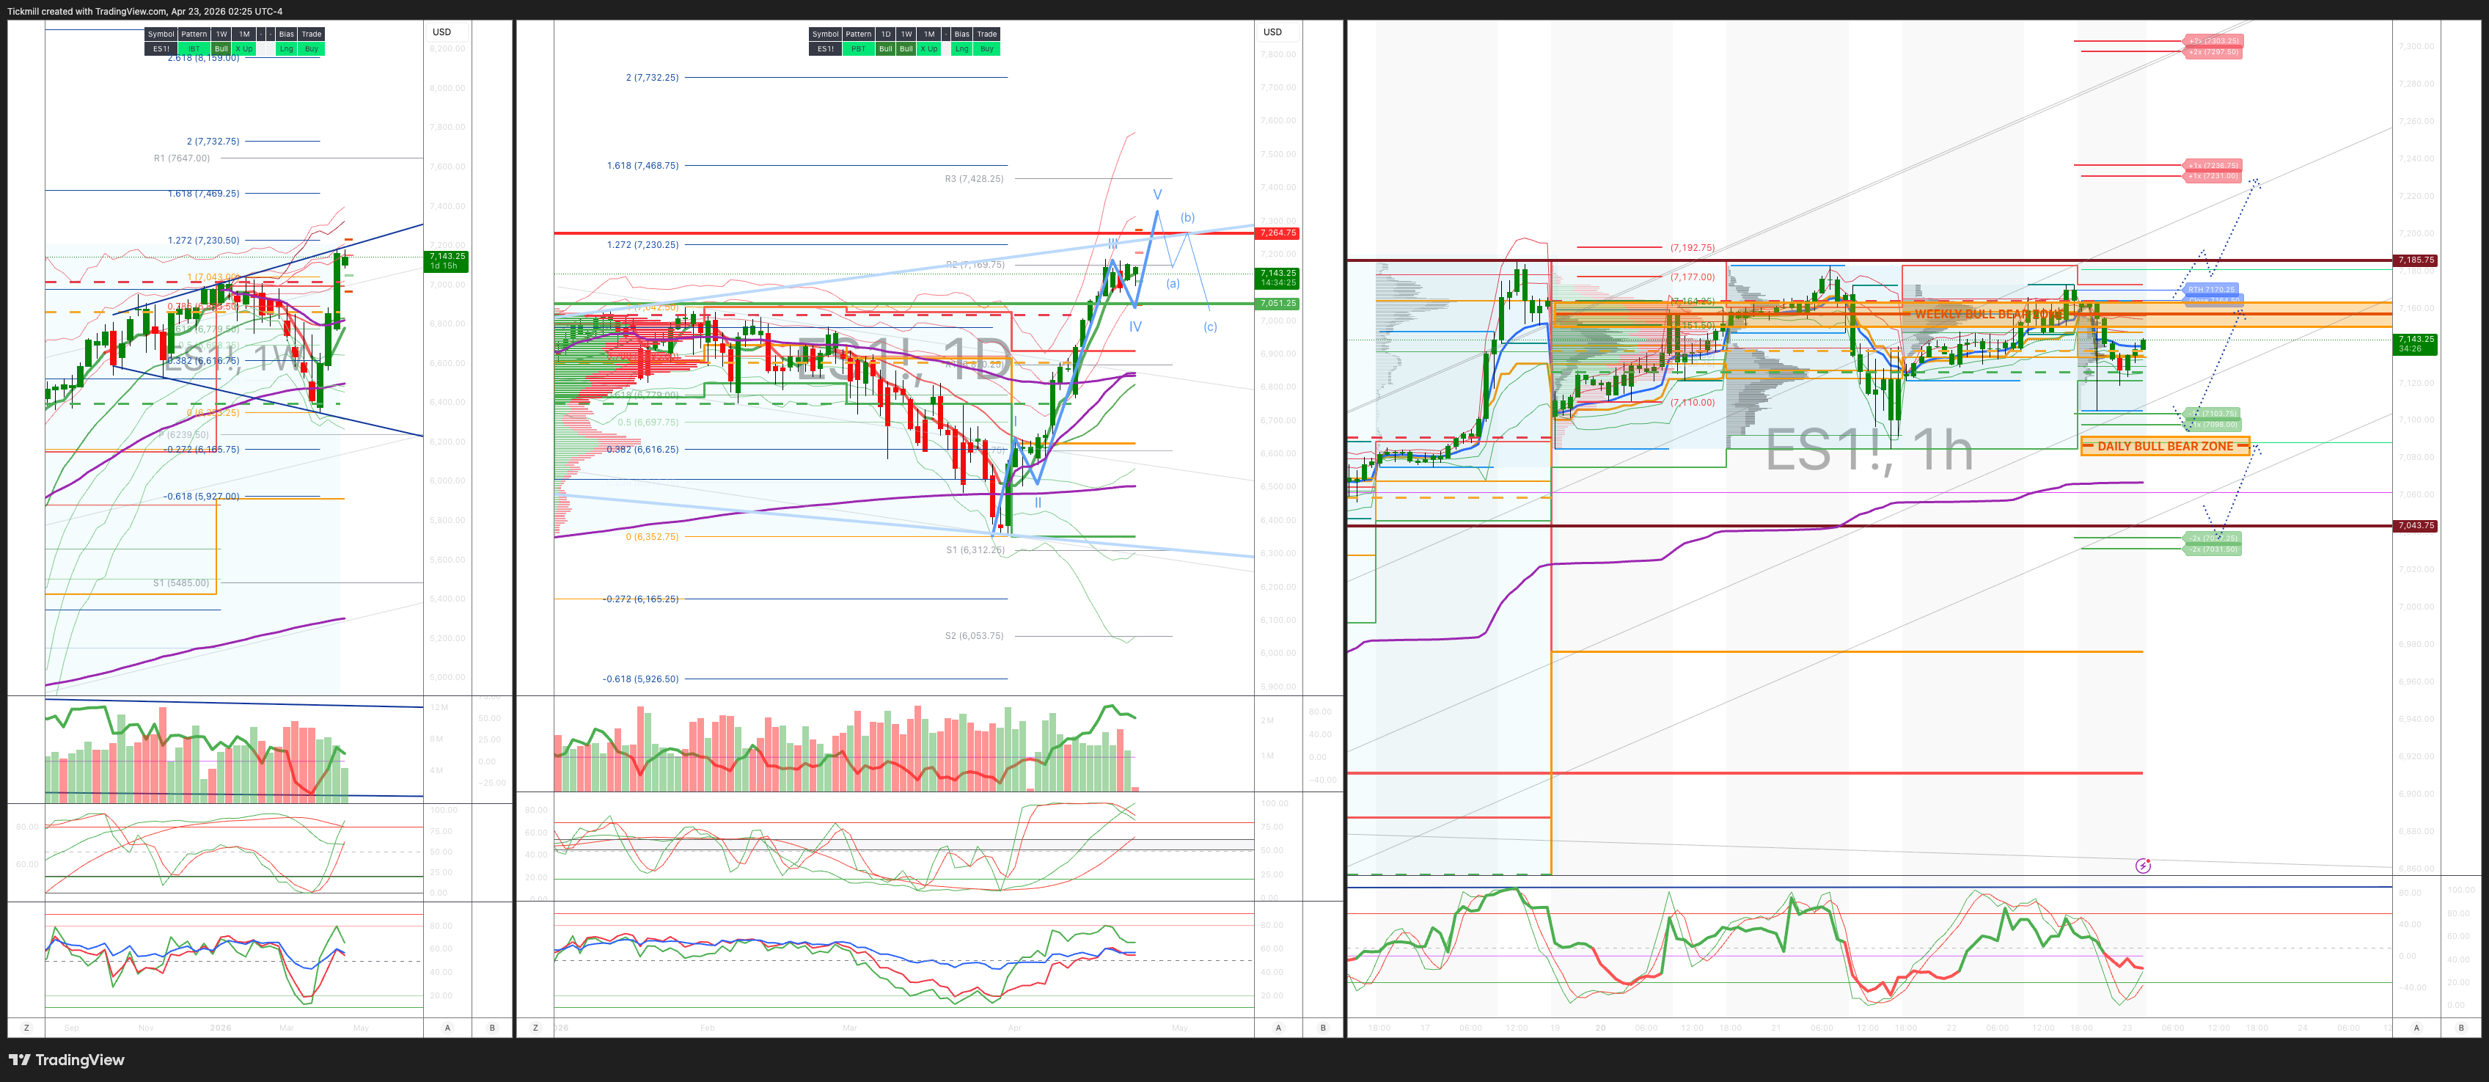Toggle auto scale A on the weekly chart
Screen dimensions: 2489x1082
coord(447,1028)
